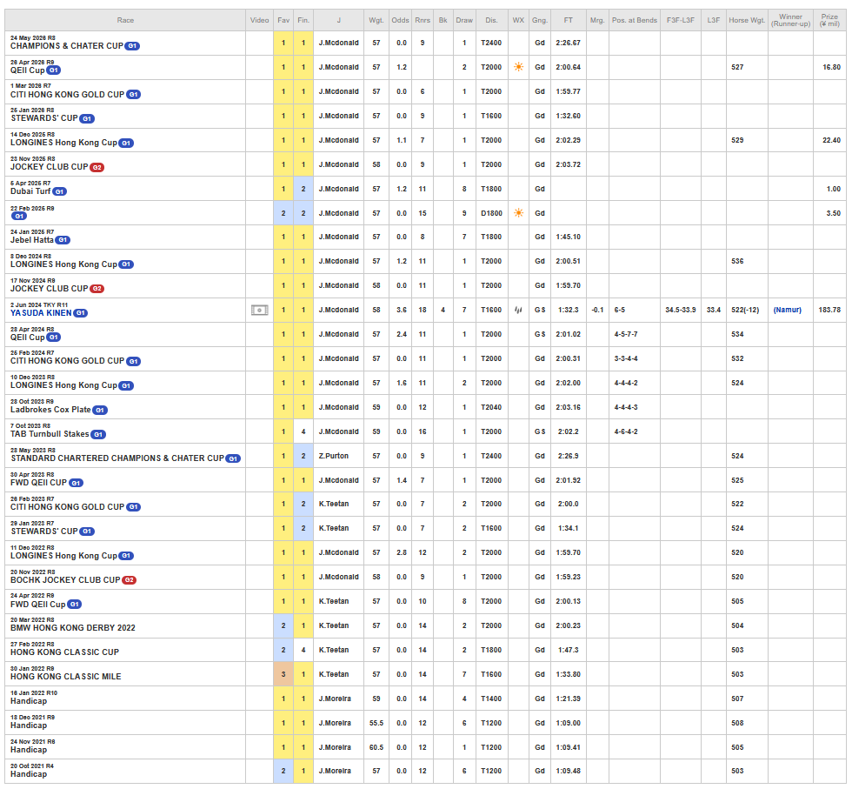Click the L3F value 33.4
The image size is (852, 789).
tap(714, 310)
